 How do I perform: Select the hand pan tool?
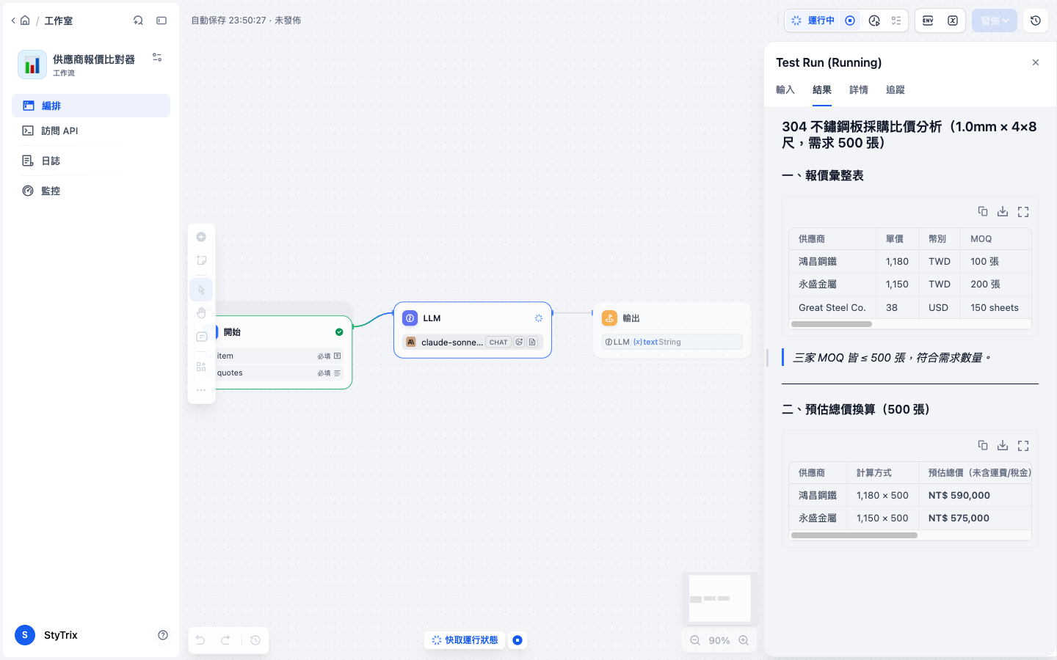[x=201, y=313]
